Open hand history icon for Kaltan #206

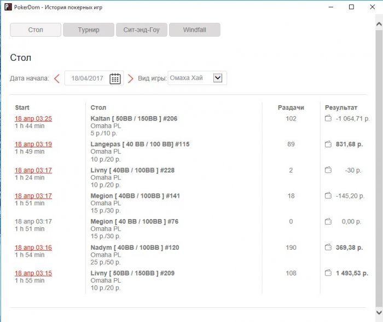click(328, 119)
